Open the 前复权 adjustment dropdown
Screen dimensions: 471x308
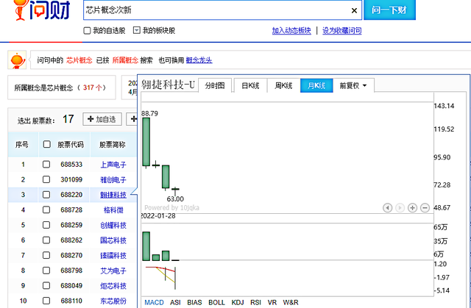[x=353, y=86]
